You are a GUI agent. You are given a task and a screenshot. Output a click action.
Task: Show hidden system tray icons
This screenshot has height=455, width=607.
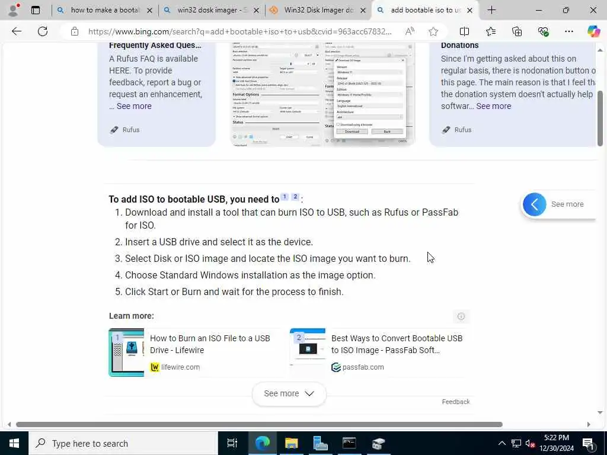coord(501,443)
